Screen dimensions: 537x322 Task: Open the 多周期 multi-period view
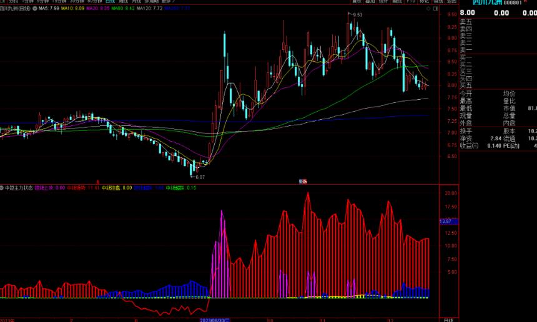(x=151, y=1)
